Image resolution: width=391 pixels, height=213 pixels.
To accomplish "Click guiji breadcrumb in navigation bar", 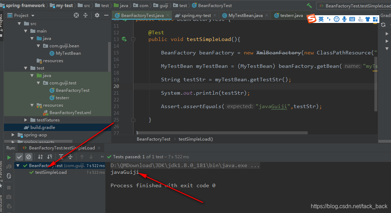I will click(x=164, y=6).
